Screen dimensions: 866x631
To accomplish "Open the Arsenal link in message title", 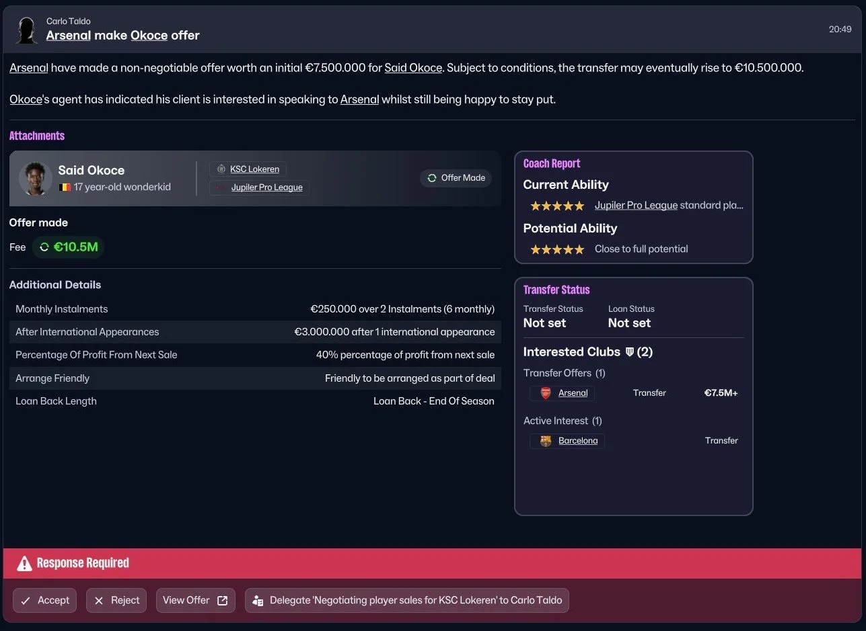I will (69, 36).
